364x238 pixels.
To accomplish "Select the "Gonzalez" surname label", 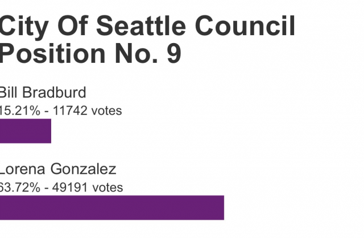I will (83, 169).
